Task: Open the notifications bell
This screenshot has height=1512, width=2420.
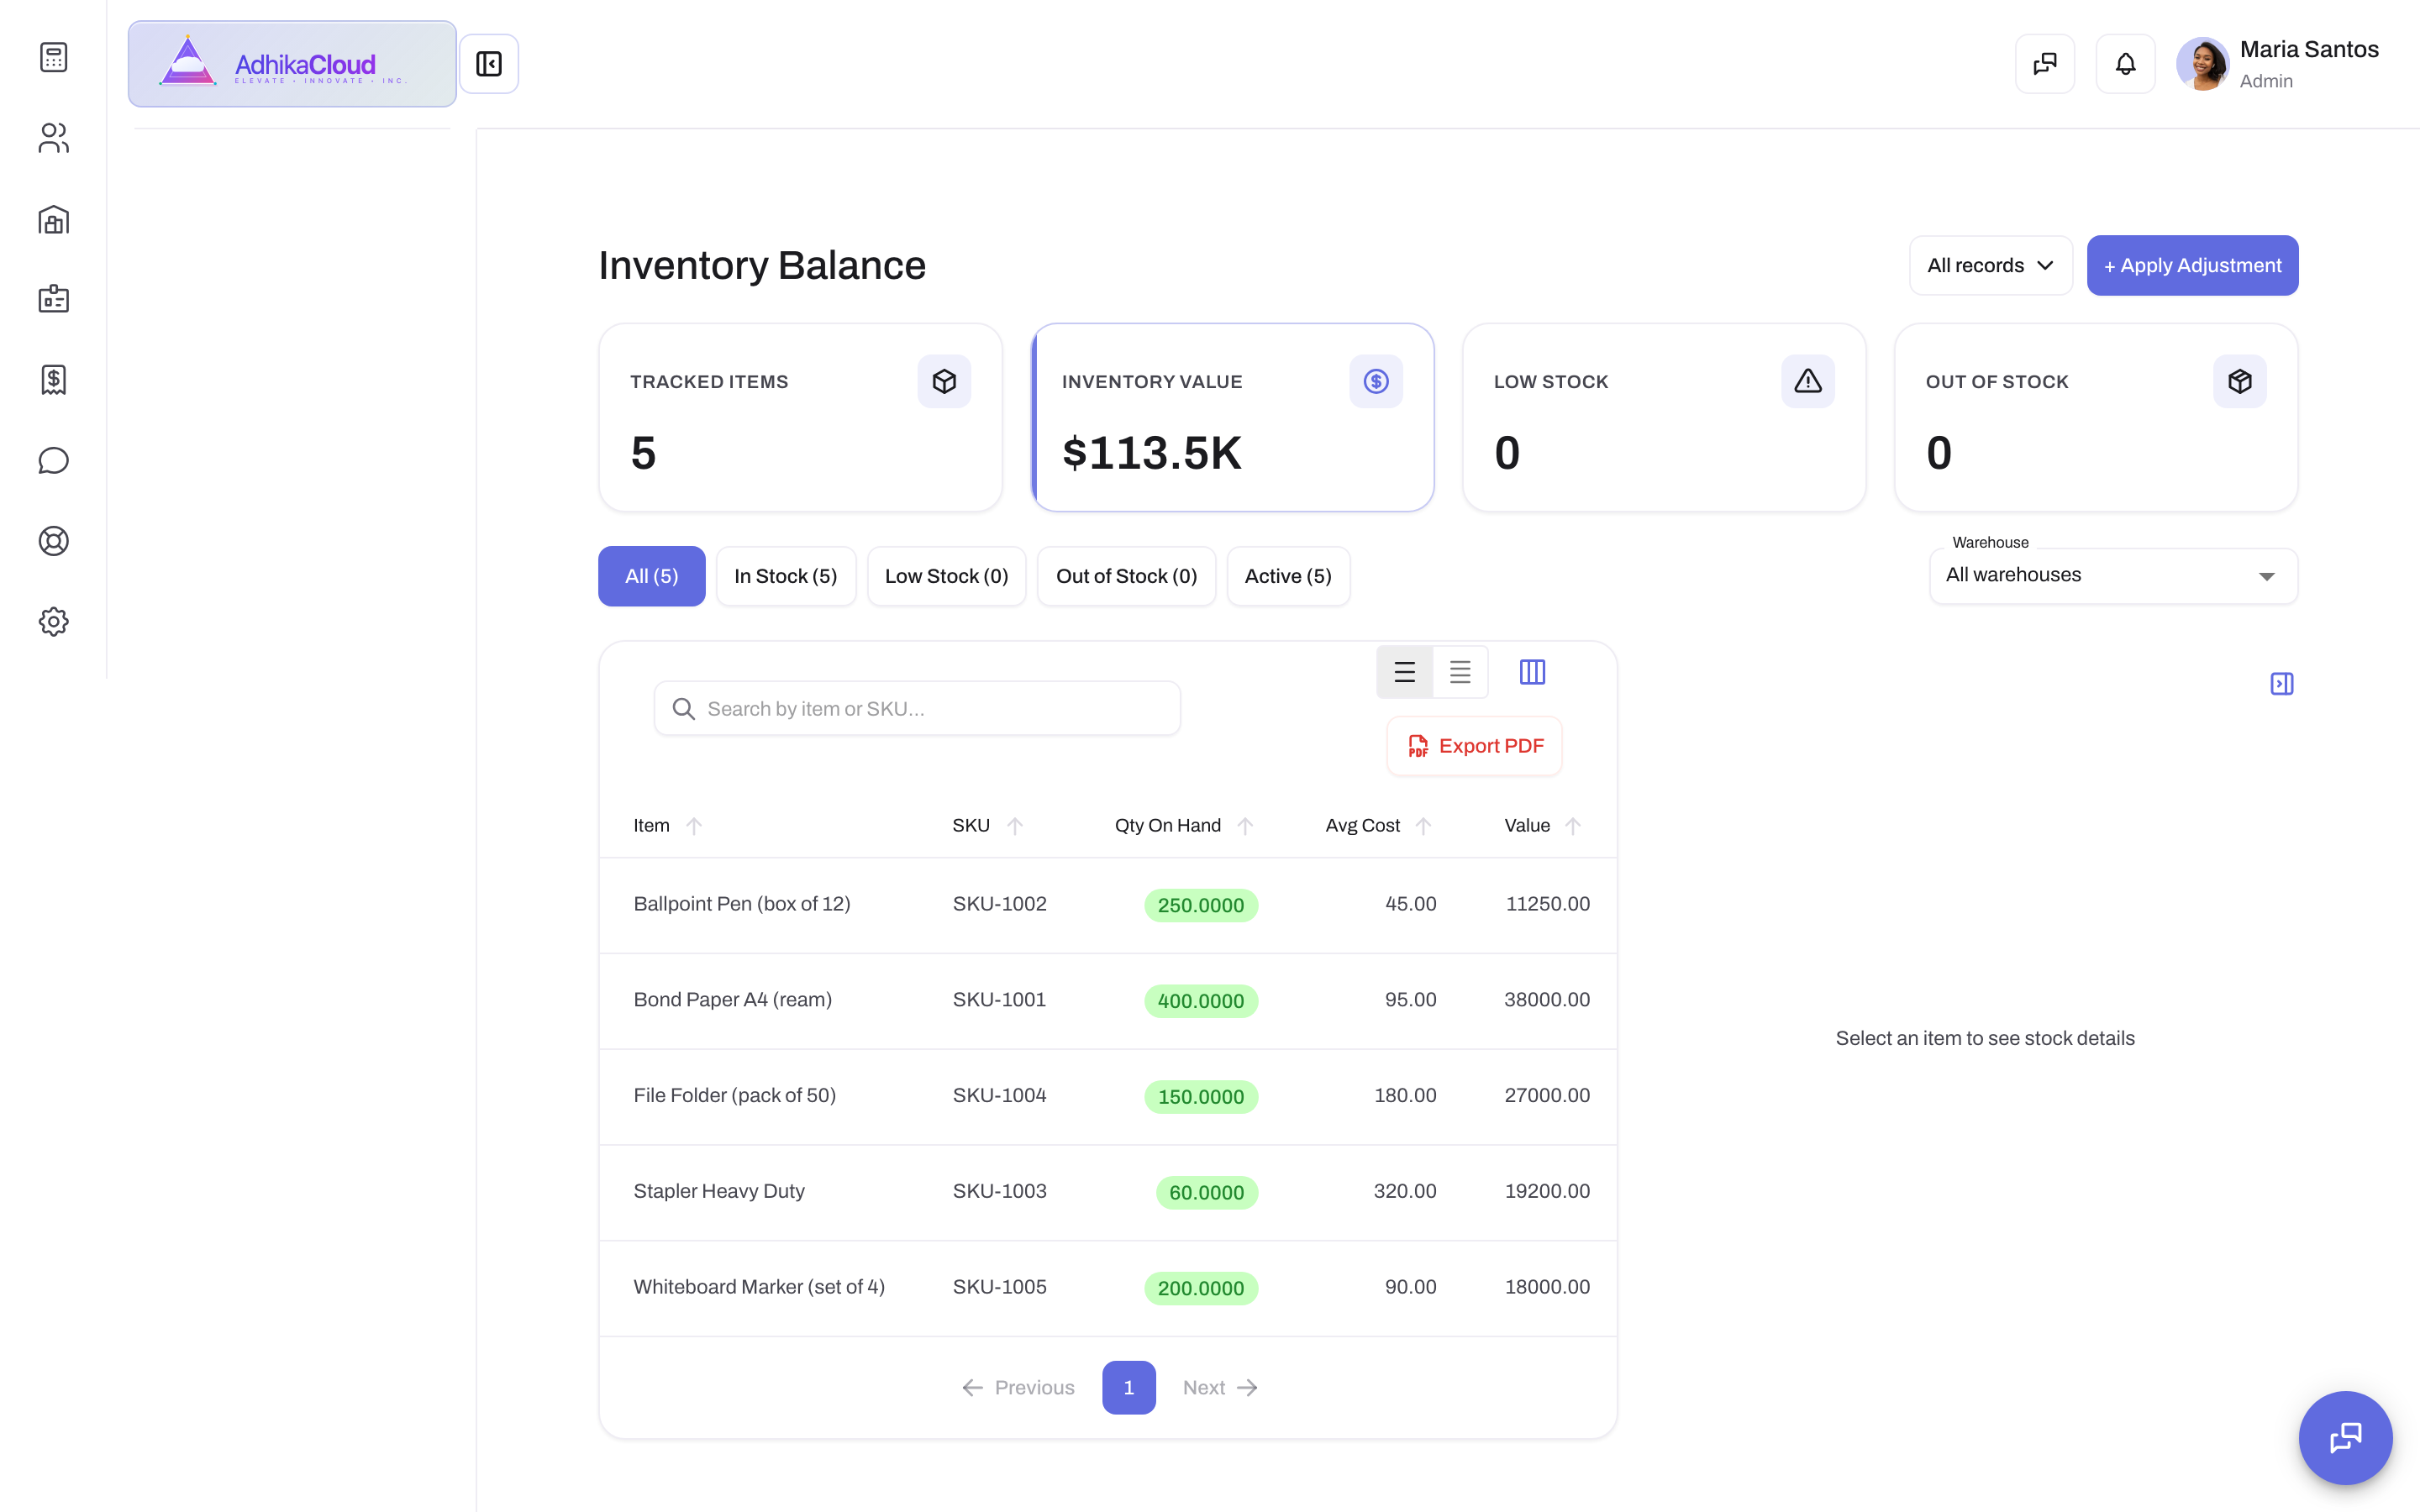Action: pyautogui.click(x=2125, y=64)
